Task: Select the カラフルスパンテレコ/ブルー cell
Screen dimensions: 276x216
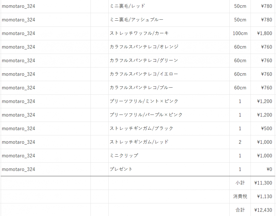Action: pos(141,88)
